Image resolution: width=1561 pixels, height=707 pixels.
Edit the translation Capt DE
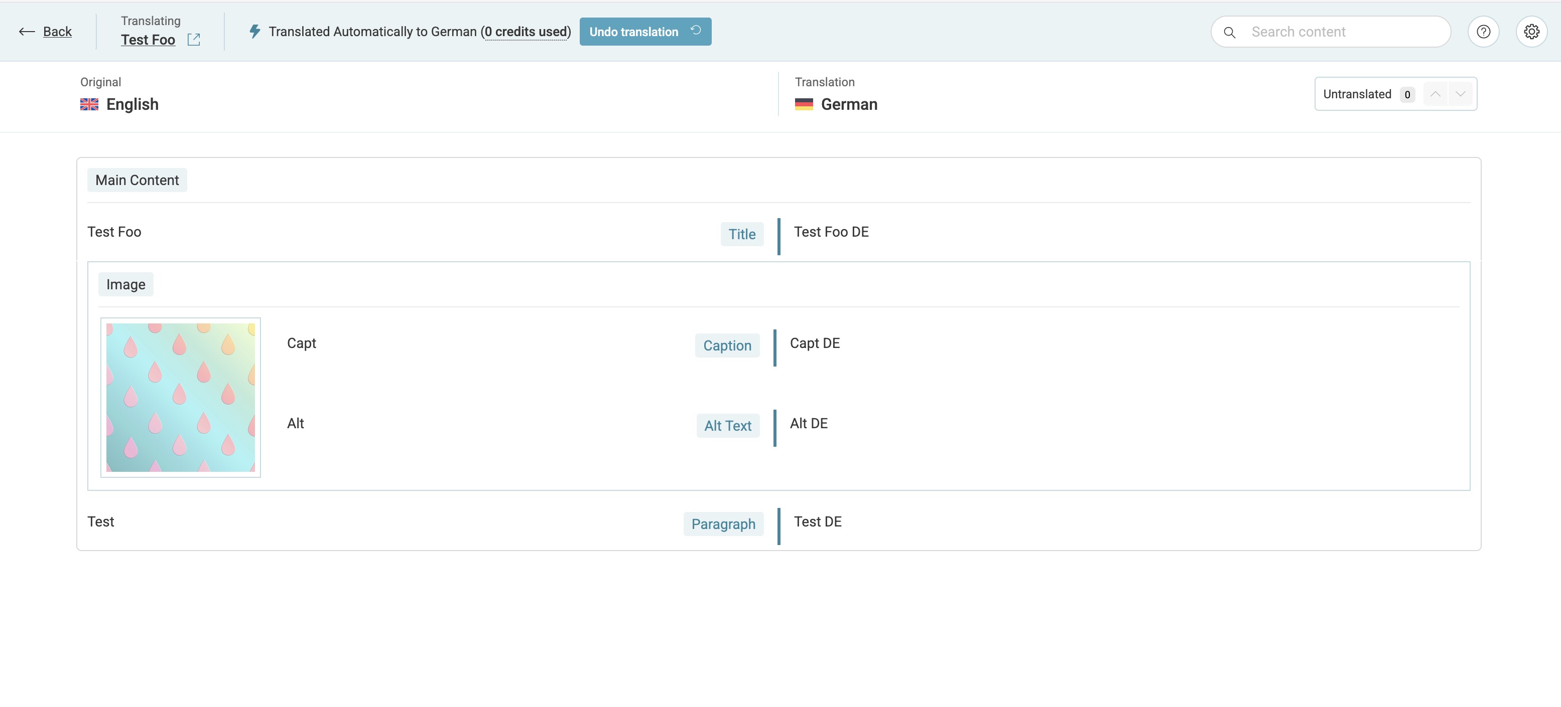pyautogui.click(x=815, y=343)
